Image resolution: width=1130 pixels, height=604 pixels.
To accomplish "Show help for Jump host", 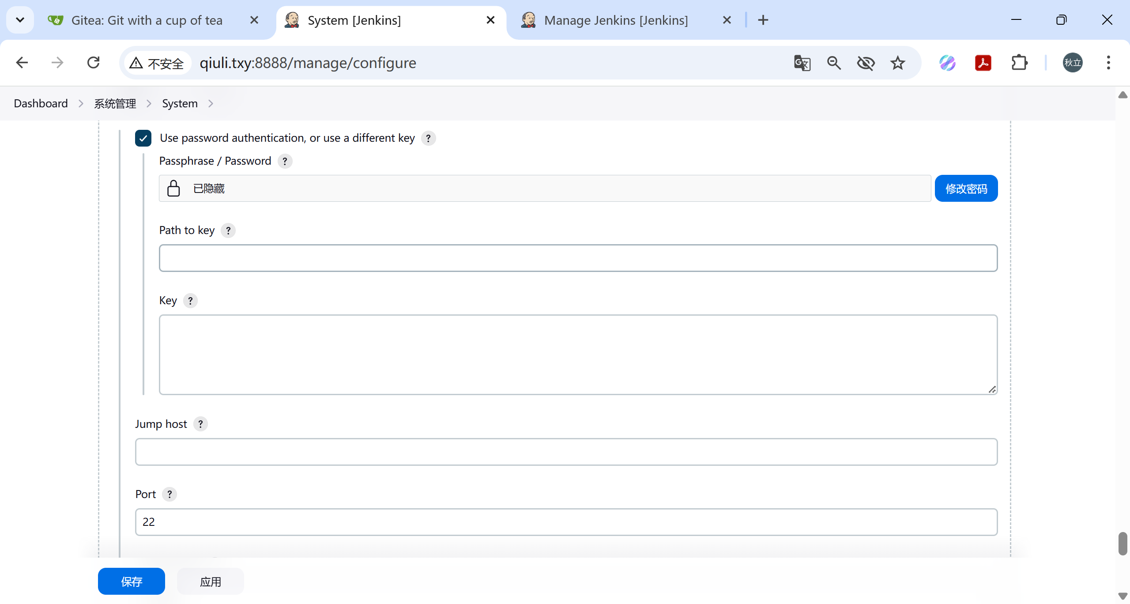I will tap(200, 424).
